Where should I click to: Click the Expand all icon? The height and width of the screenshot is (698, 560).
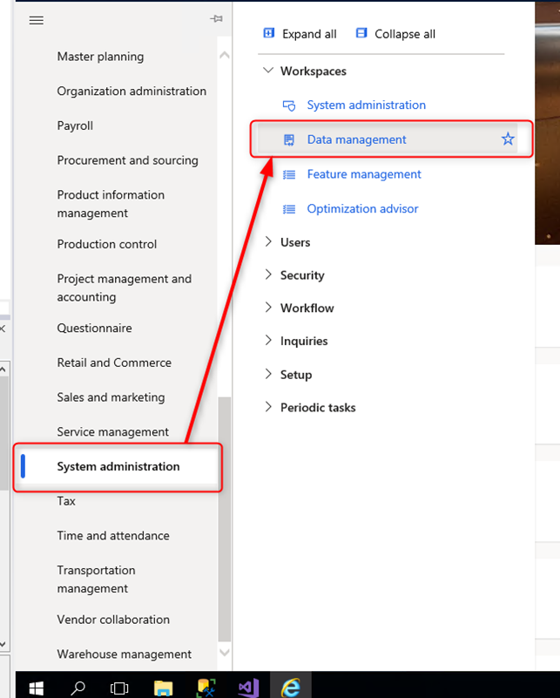[268, 34]
